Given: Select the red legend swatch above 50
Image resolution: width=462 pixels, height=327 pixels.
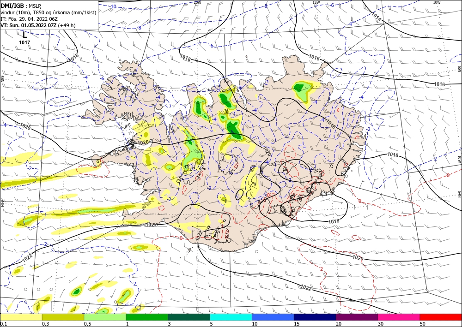Looking at the screenshot, I should click(441, 317).
